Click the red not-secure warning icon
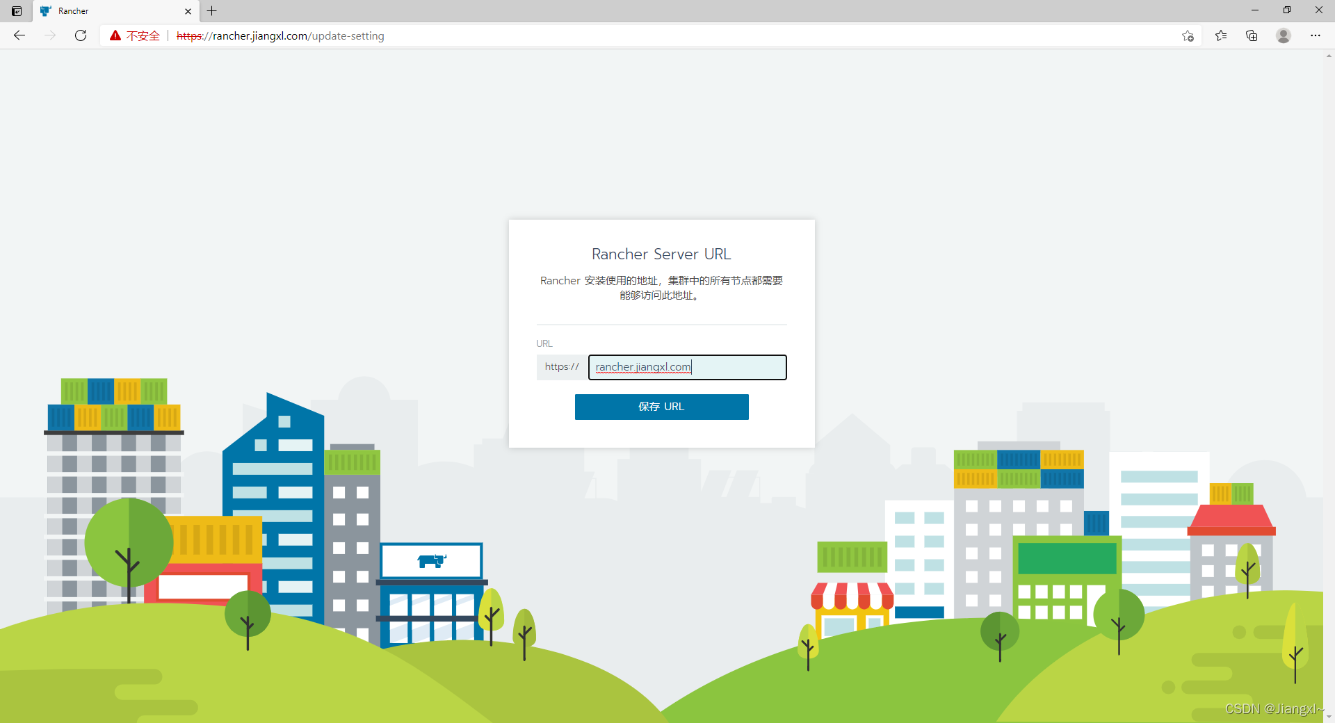Viewport: 1335px width, 723px height. pyautogui.click(x=115, y=35)
